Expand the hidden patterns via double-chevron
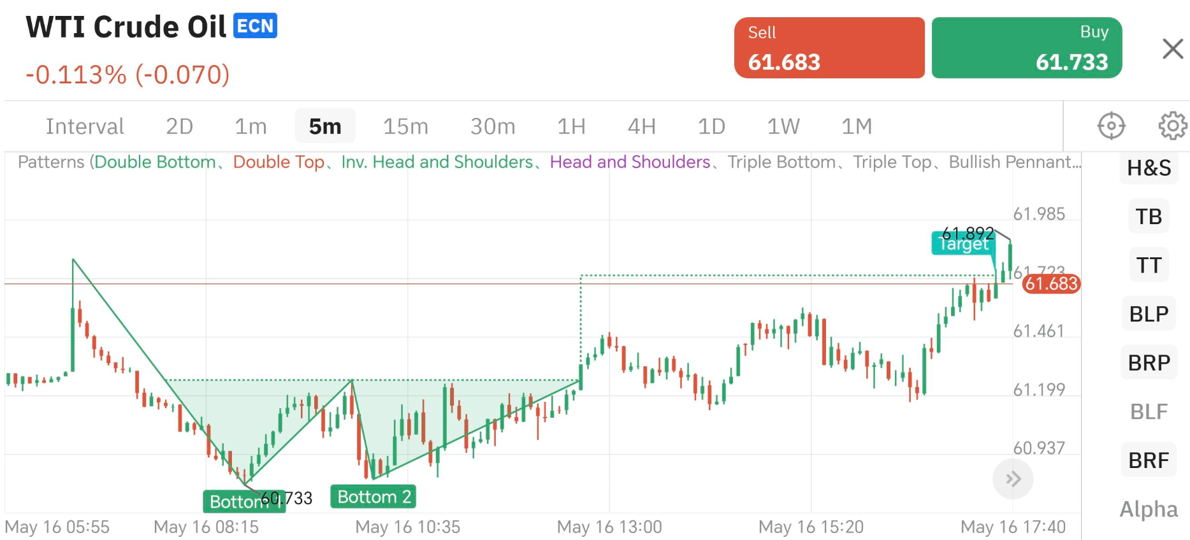Screen dimensions: 1190x540 pos(1012,479)
